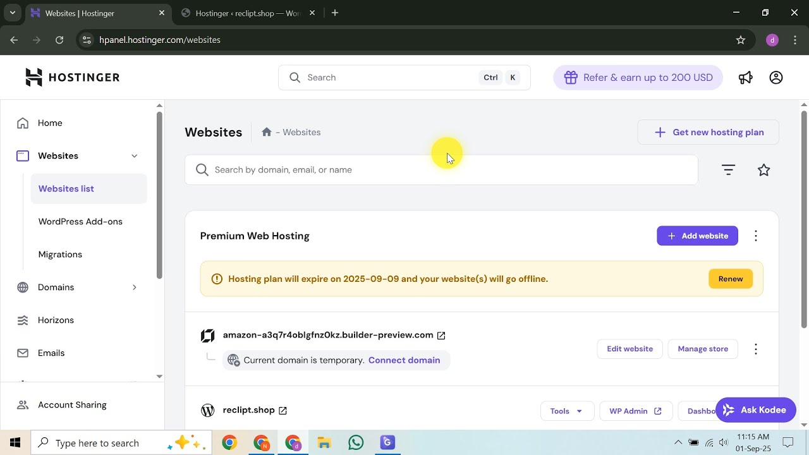
Task: Collapse the Websites sidebar section
Action: point(134,156)
